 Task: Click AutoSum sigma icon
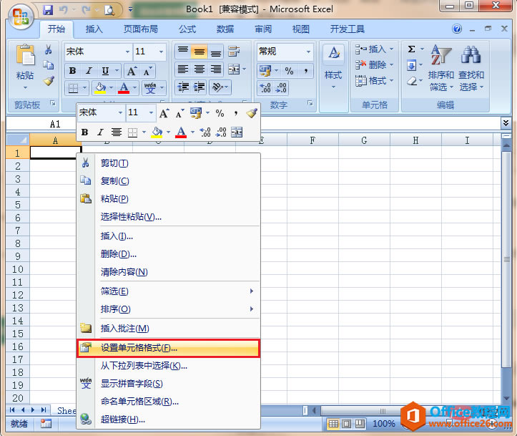click(x=411, y=49)
